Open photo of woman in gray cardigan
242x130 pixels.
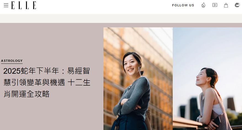point(138,79)
